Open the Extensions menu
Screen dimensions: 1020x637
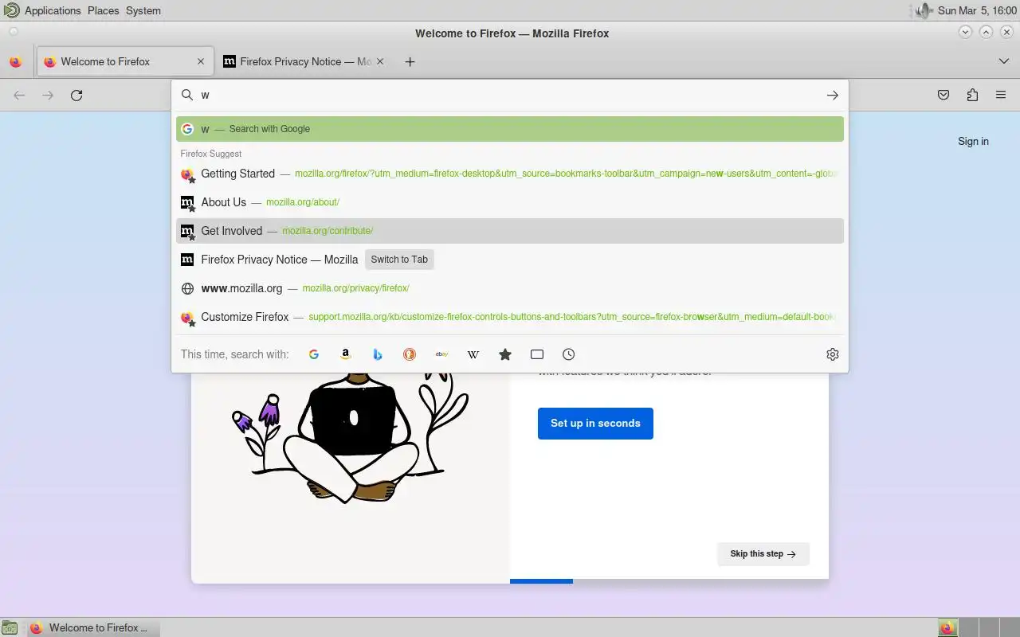pyautogui.click(x=972, y=96)
